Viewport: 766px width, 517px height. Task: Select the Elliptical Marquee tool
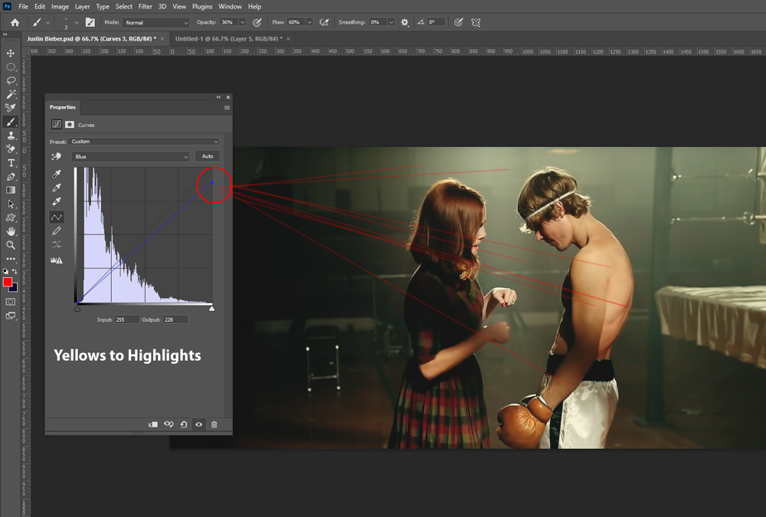11,67
